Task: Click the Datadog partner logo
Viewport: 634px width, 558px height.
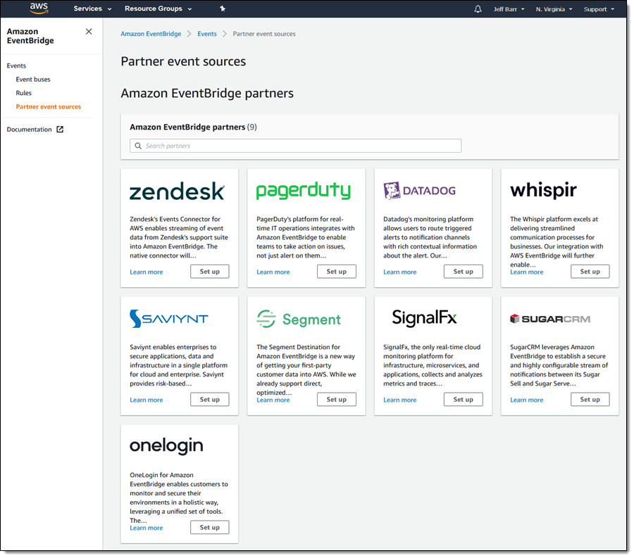Action: coord(419,191)
